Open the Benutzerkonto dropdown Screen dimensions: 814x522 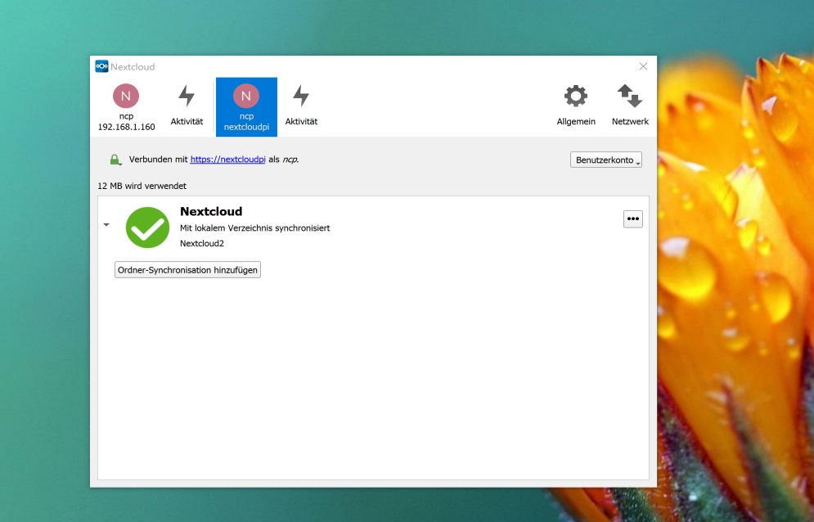(x=606, y=160)
